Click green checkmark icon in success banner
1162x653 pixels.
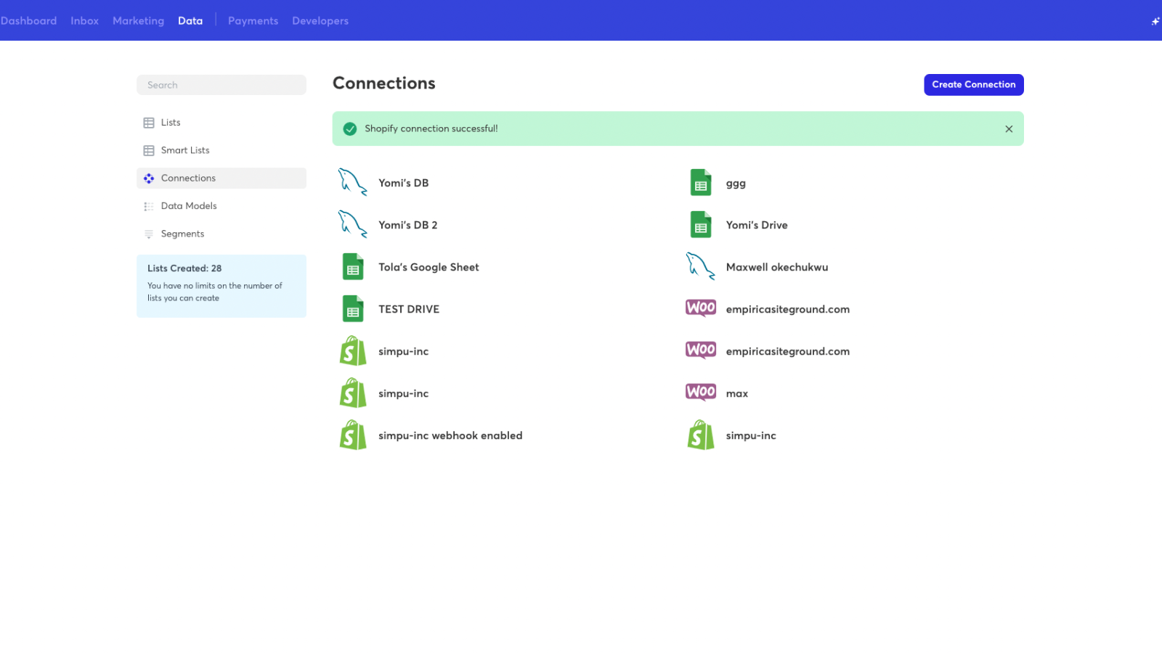point(350,129)
